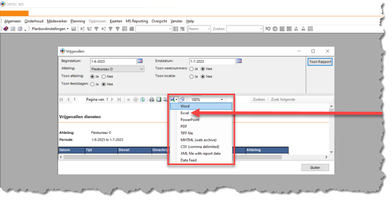Click Zoeken link in report toolbar
Screen dimensions: 392x200
coord(259,100)
